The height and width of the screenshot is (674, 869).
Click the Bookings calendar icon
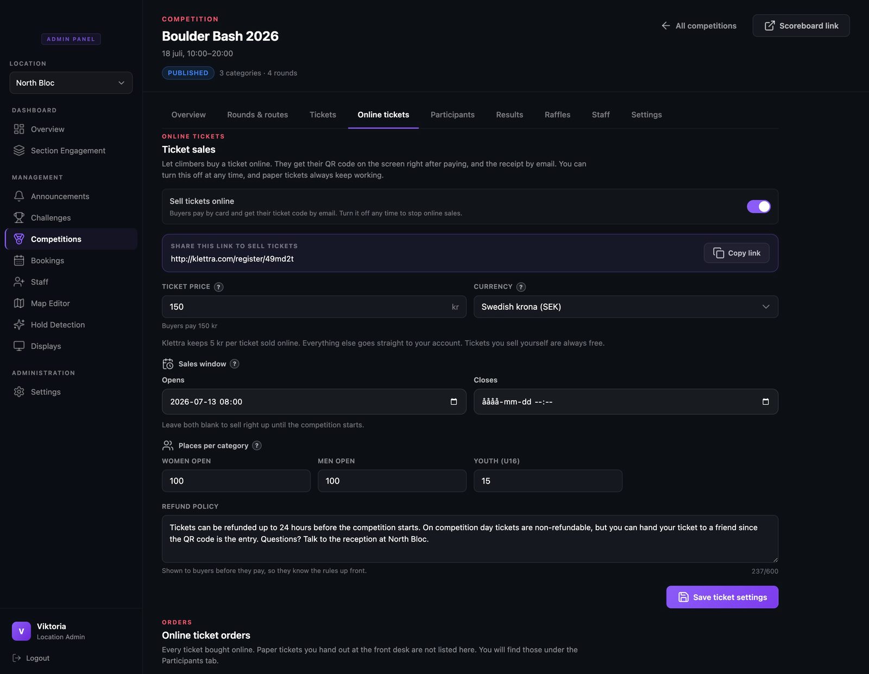tap(19, 260)
